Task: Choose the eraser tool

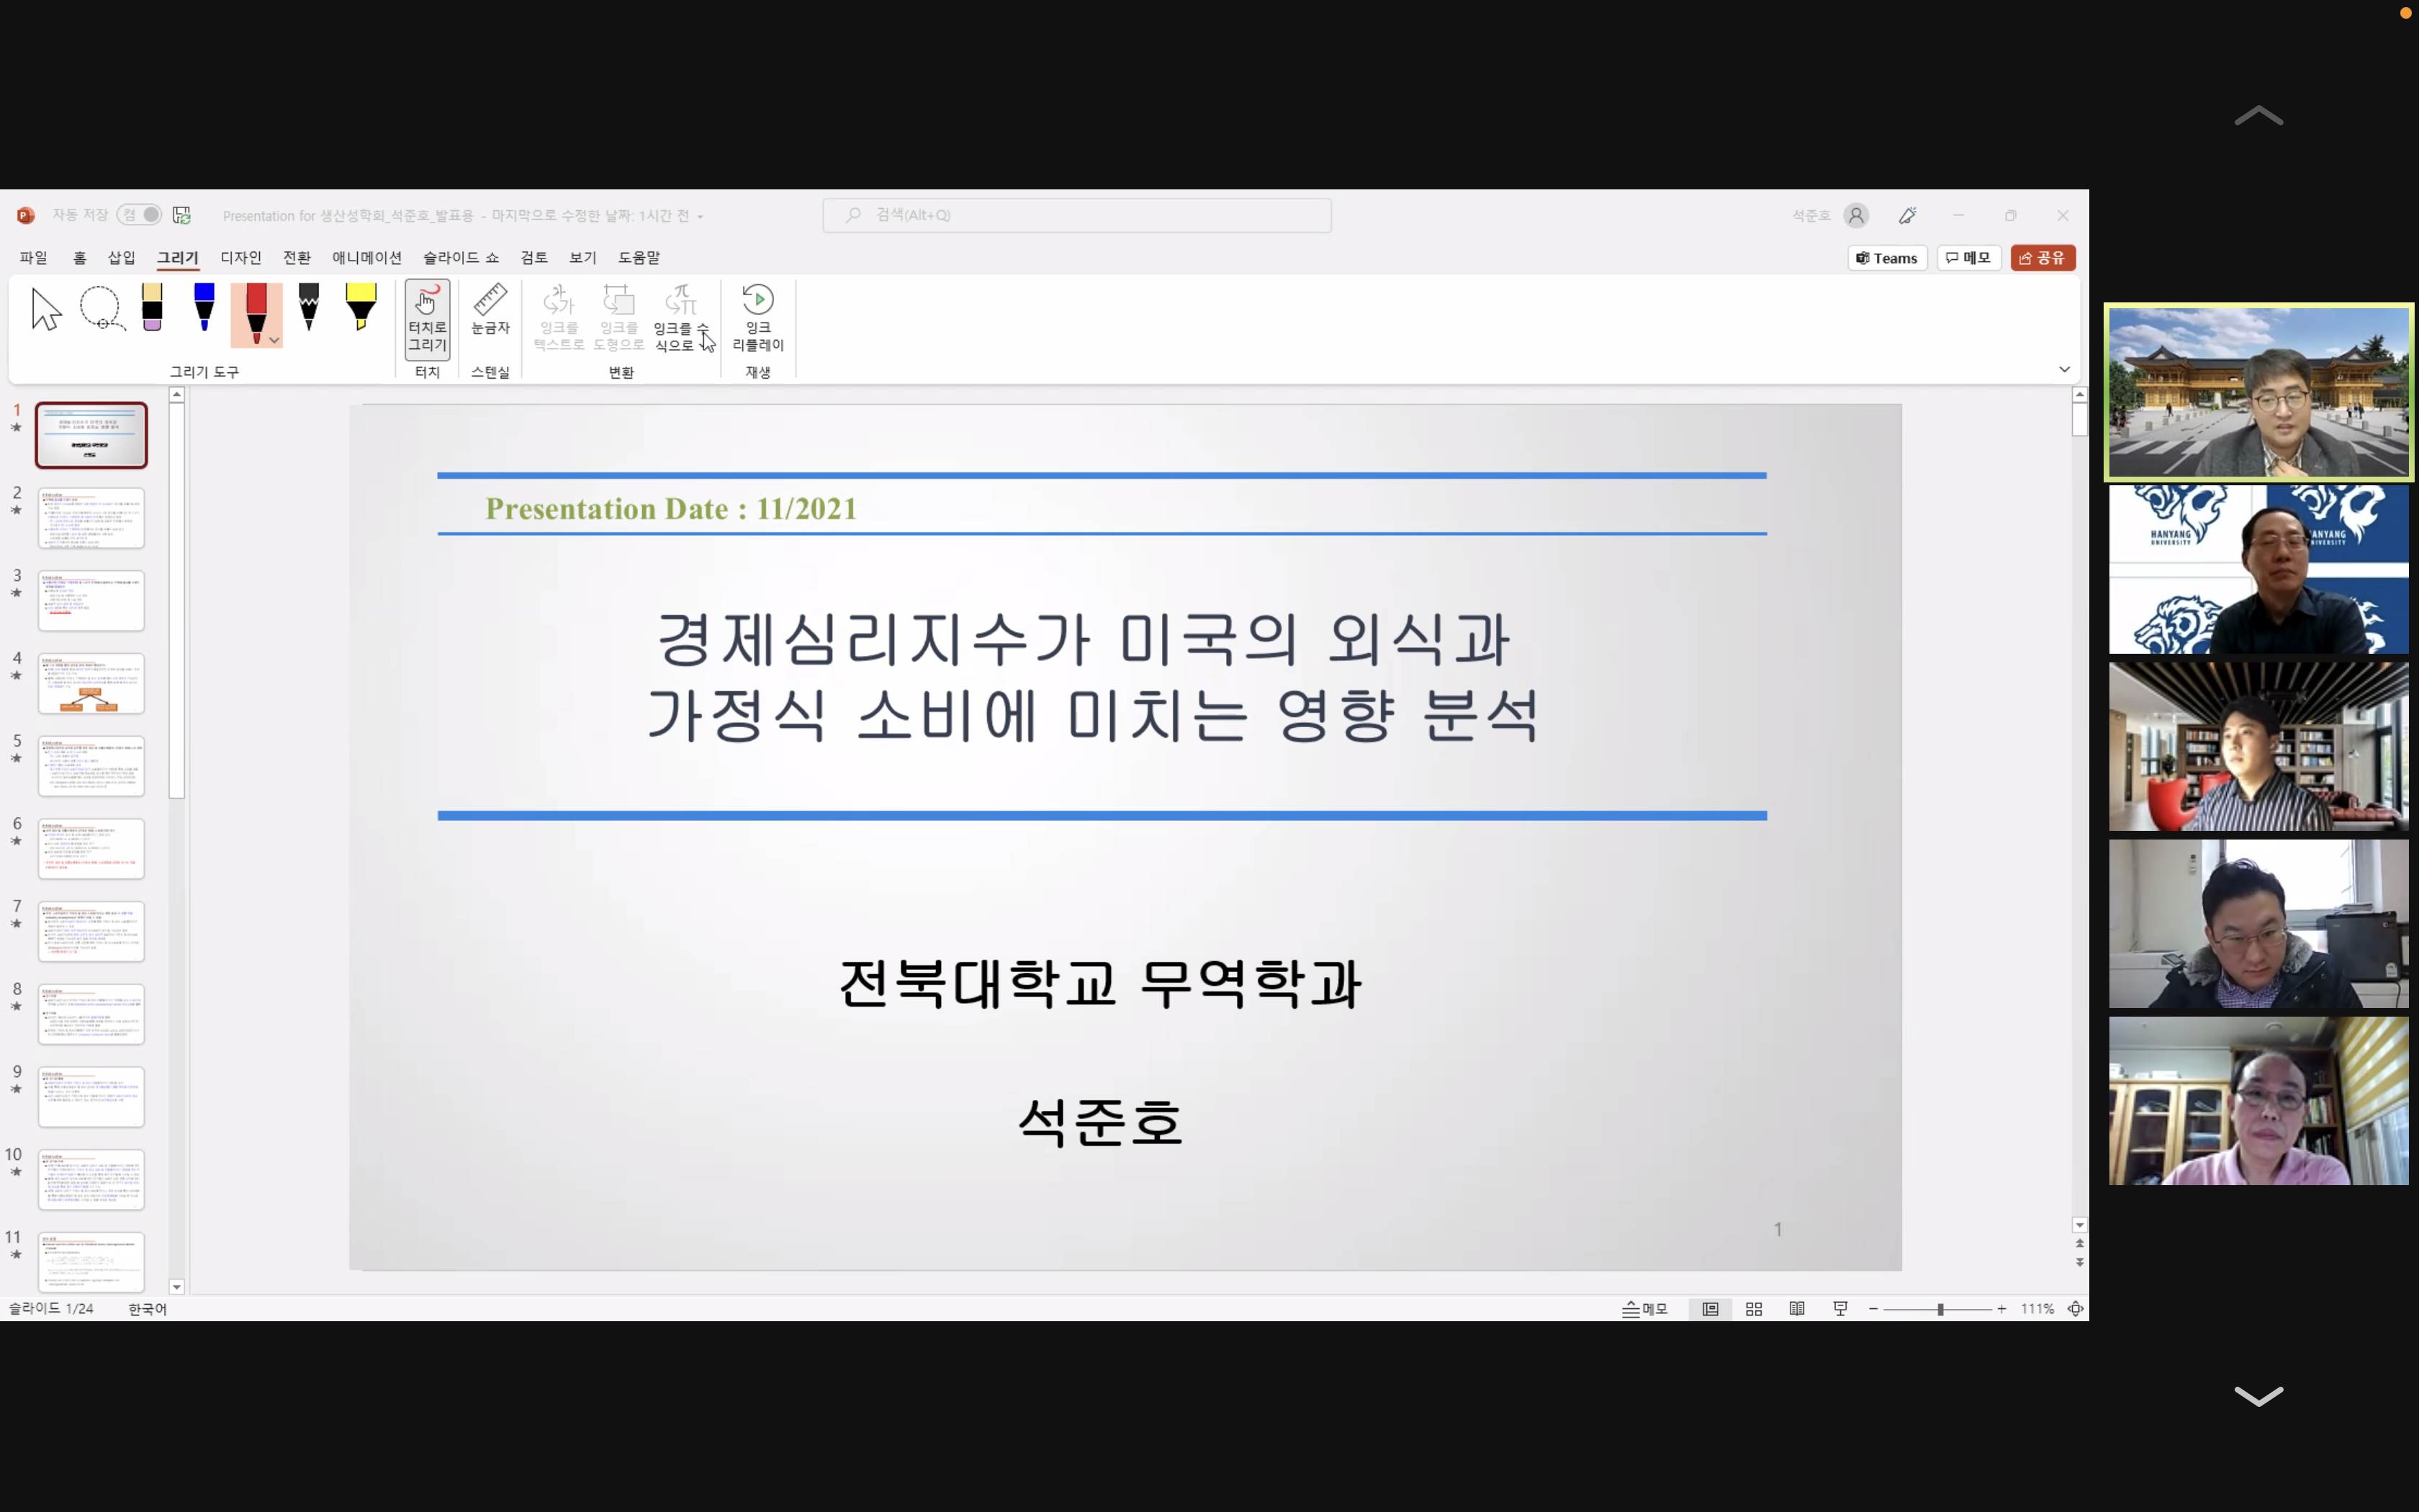Action: click(152, 307)
